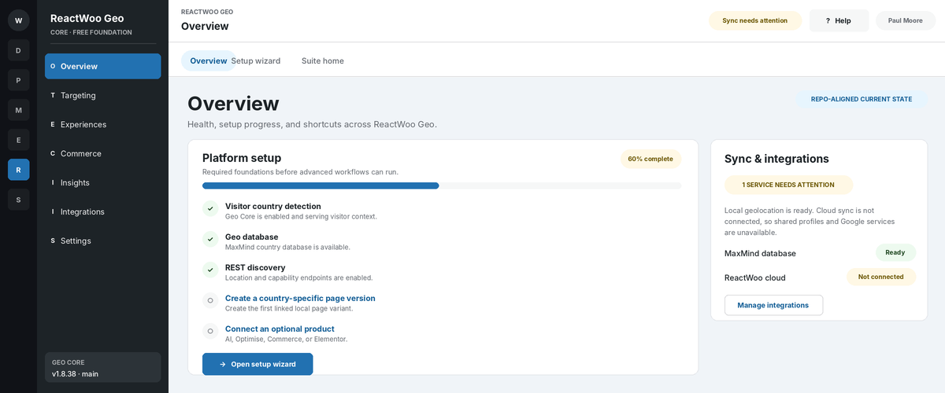Viewport: 945px width, 393px height.
Task: Click the Geo Core v1.8.38 version box
Action: [103, 368]
